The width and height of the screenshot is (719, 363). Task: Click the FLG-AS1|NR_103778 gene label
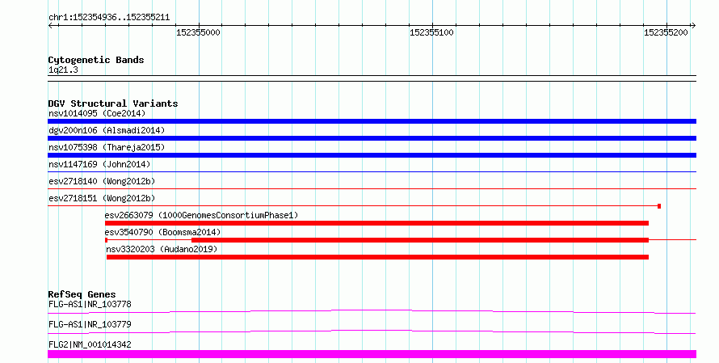tap(90, 304)
